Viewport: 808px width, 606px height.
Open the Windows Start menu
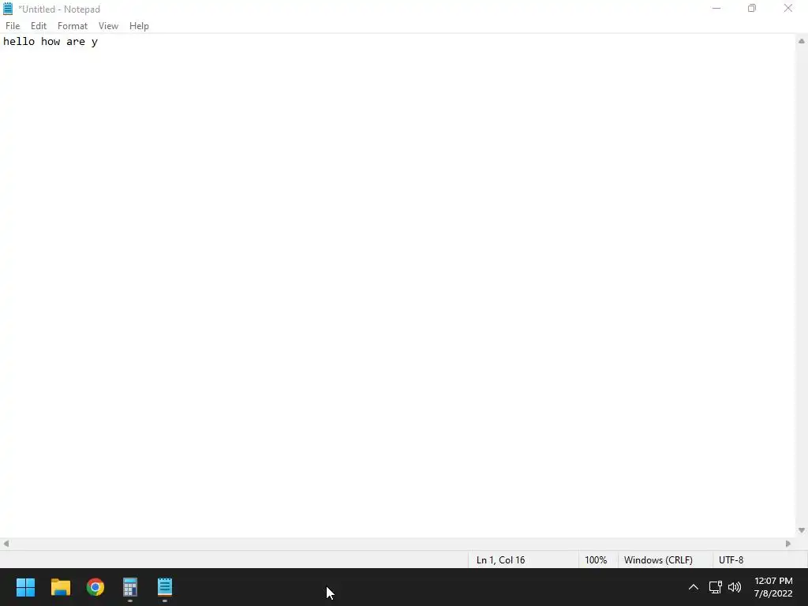pyautogui.click(x=25, y=587)
